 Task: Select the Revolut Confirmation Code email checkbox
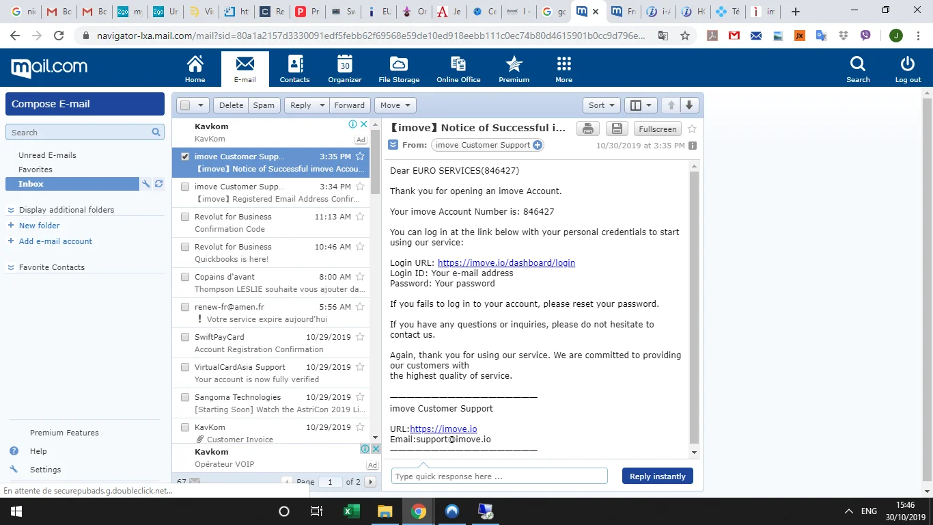[x=185, y=217]
